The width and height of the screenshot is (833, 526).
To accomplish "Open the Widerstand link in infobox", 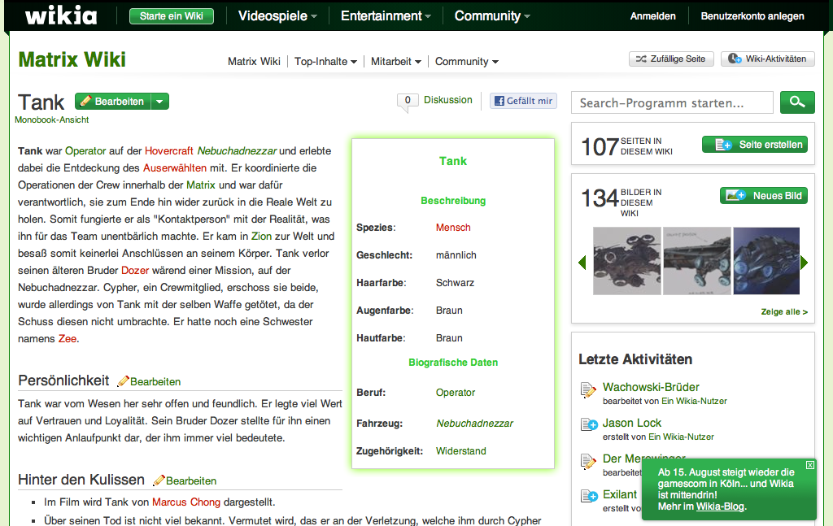I will coord(460,450).
